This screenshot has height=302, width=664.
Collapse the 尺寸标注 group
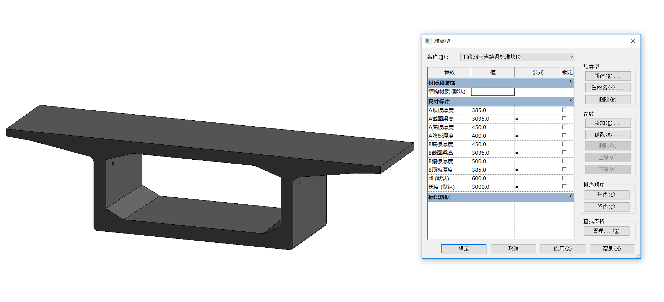pos(570,100)
